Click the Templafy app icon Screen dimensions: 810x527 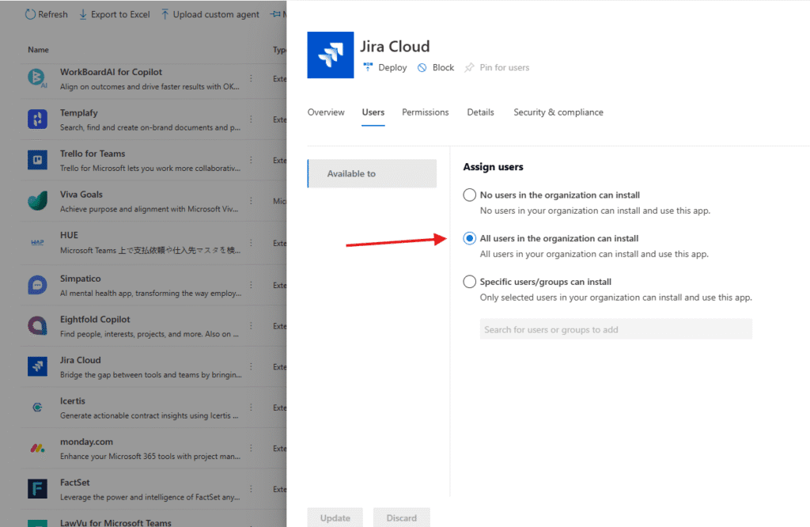[x=37, y=119]
